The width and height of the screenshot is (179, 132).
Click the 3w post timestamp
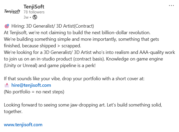(x=26, y=17)
